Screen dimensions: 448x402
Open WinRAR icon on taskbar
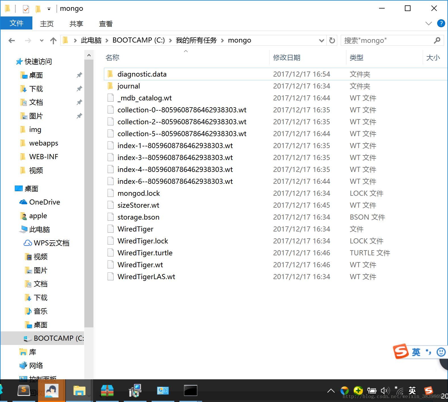click(x=107, y=391)
